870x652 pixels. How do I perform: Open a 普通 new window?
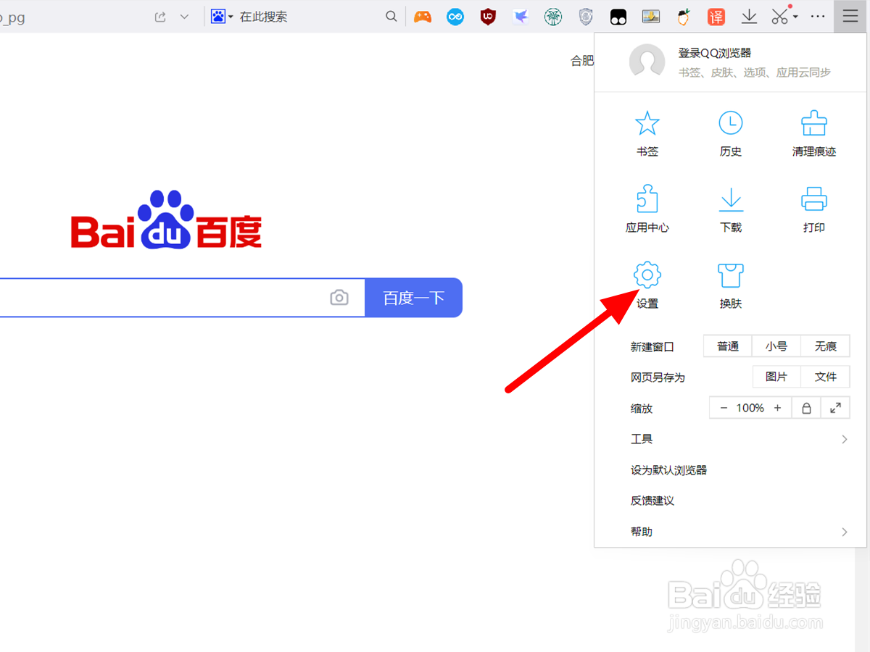(728, 346)
